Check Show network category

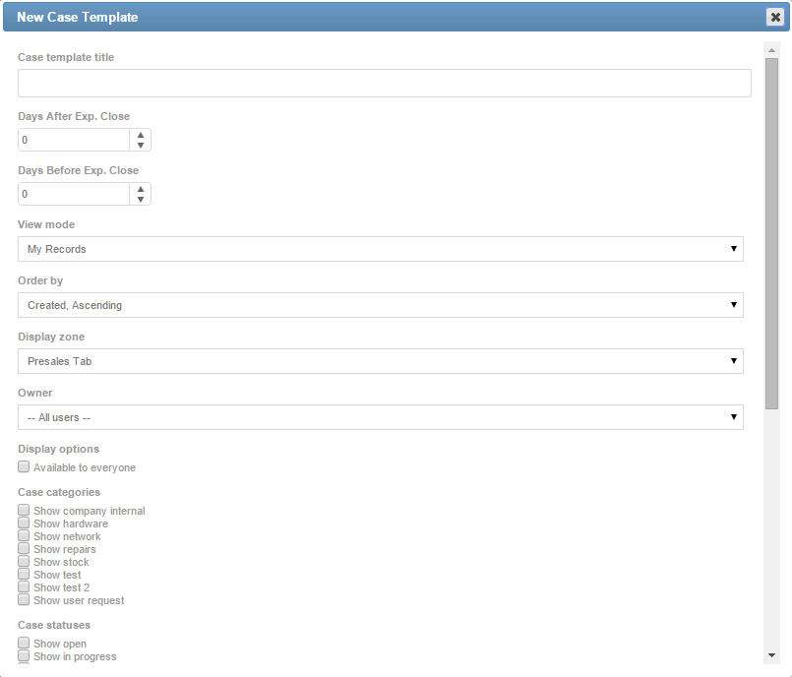(24, 535)
